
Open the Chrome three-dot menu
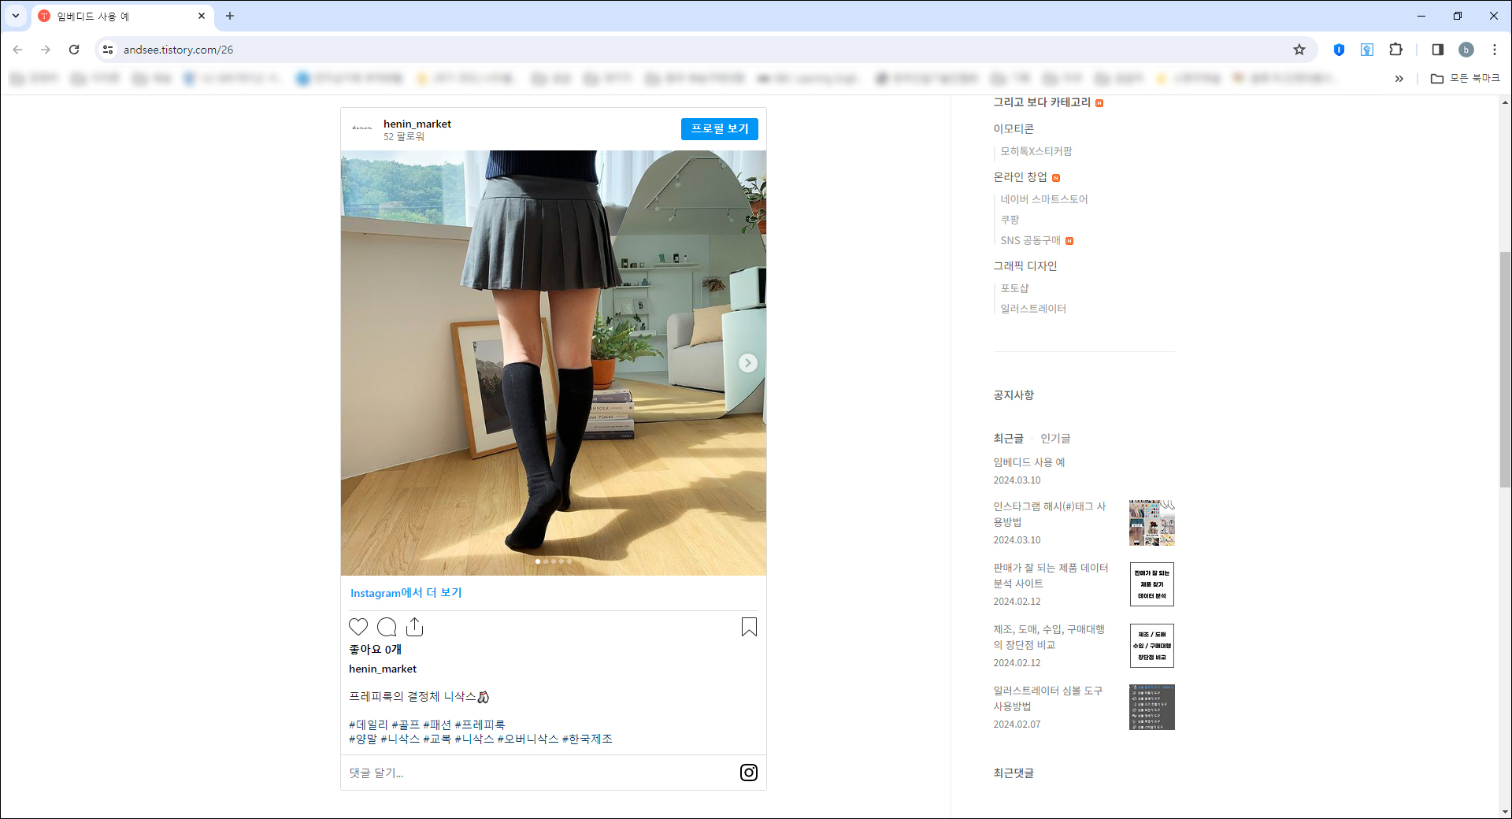pyautogui.click(x=1495, y=50)
